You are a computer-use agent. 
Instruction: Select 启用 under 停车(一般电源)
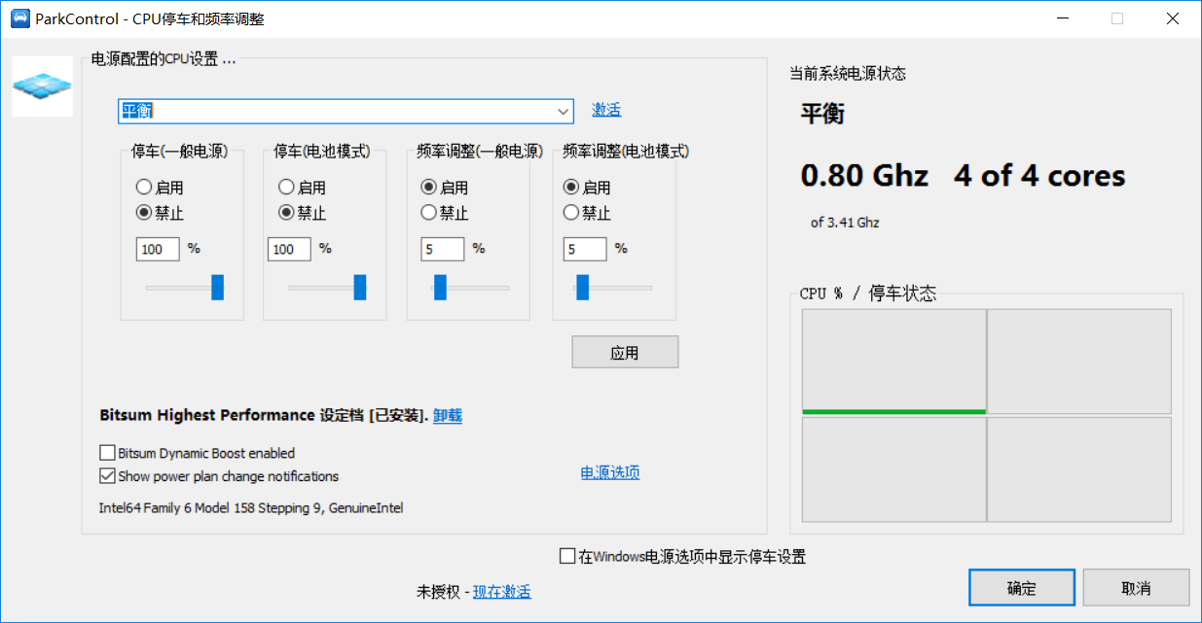pyautogui.click(x=144, y=188)
